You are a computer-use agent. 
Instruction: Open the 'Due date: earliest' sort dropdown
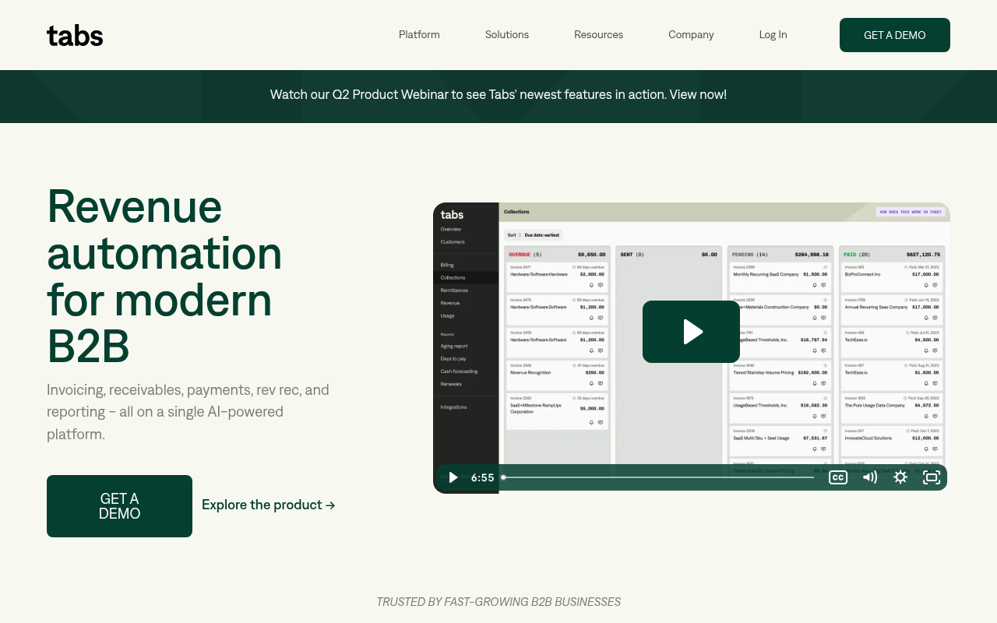pos(541,234)
